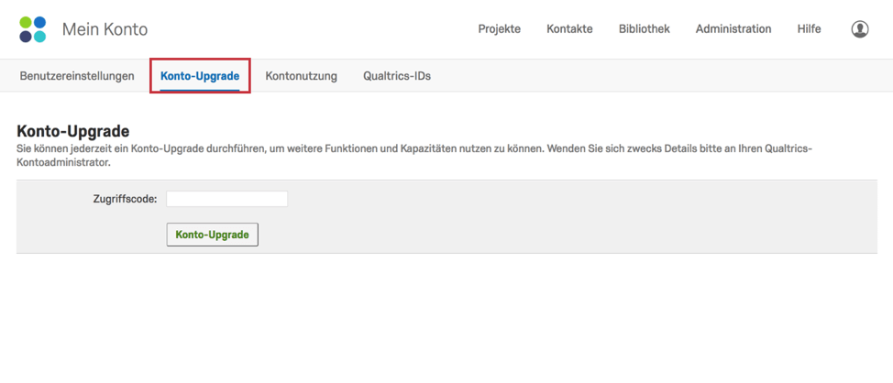Open the Projekte menu

click(x=500, y=29)
